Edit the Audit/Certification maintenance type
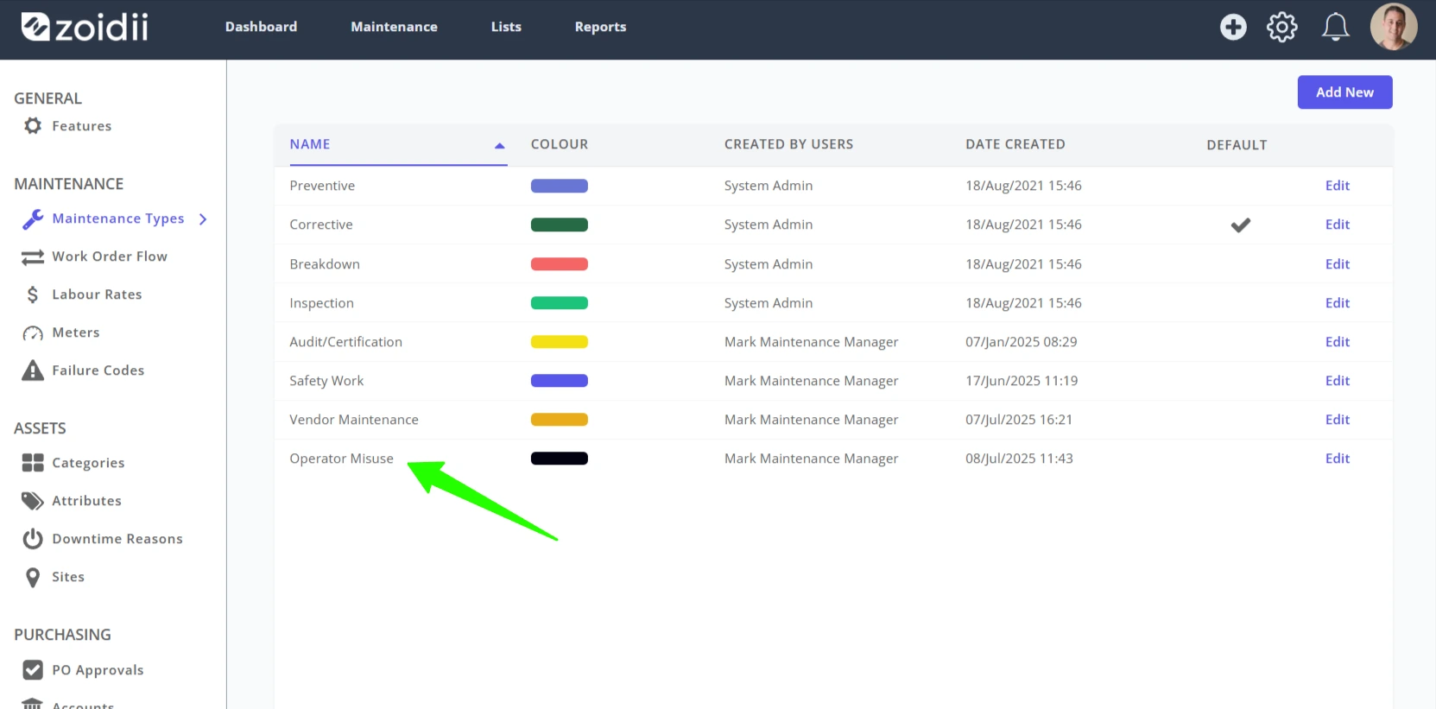The width and height of the screenshot is (1436, 709). [1337, 342]
